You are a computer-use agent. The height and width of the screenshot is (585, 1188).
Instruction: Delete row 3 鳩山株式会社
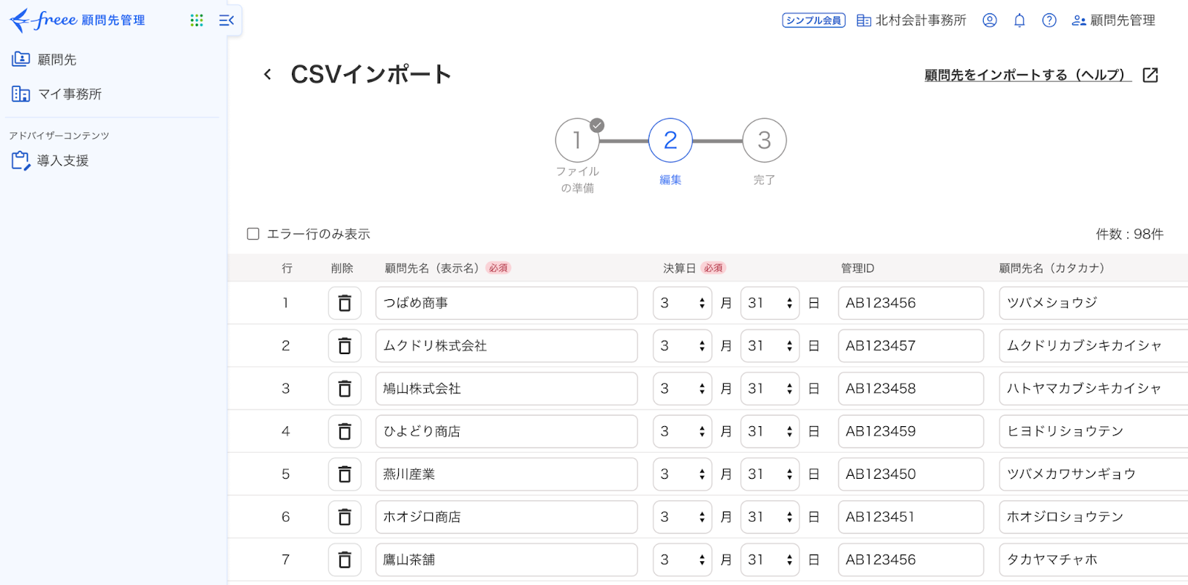[345, 388]
